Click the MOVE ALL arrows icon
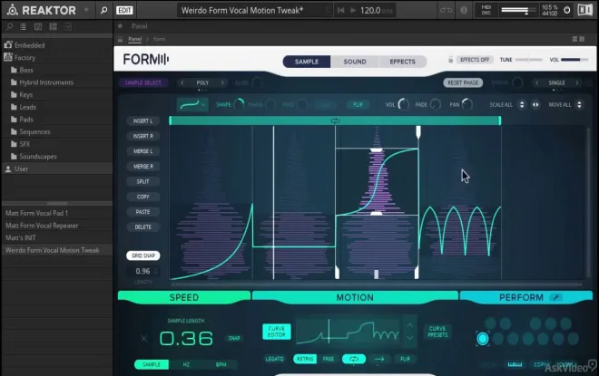The height and width of the screenshot is (376, 599). point(579,104)
